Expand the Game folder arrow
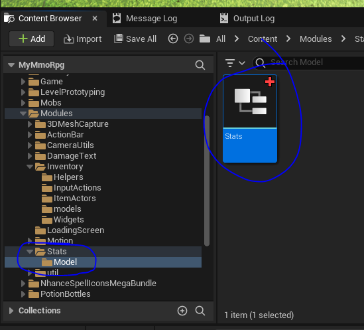364x330 pixels. (23, 82)
